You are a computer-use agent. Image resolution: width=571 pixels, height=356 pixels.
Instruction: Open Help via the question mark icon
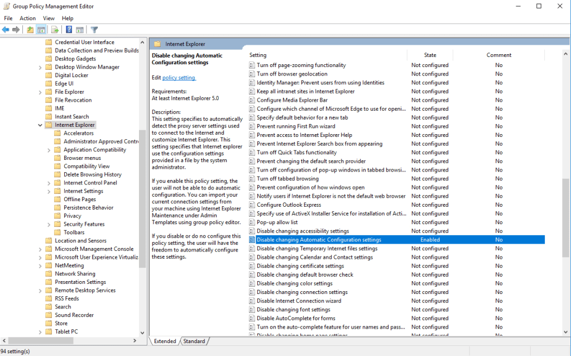pyautogui.click(x=69, y=30)
